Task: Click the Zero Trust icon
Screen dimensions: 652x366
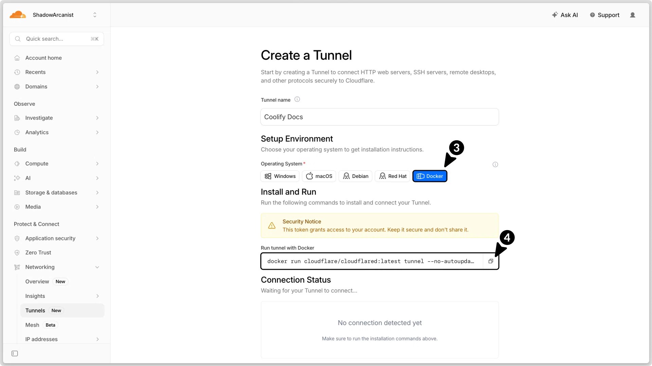Action: (x=17, y=253)
